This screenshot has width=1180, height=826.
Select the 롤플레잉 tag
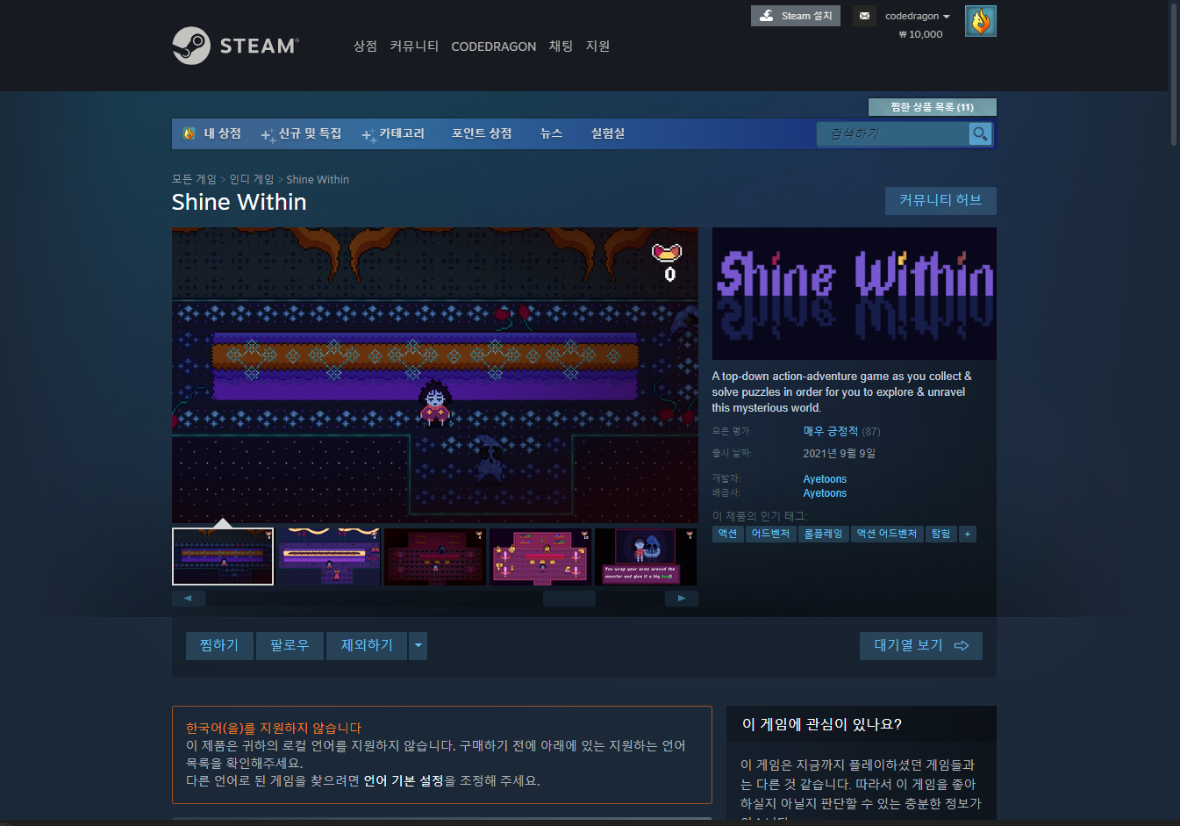(x=824, y=534)
